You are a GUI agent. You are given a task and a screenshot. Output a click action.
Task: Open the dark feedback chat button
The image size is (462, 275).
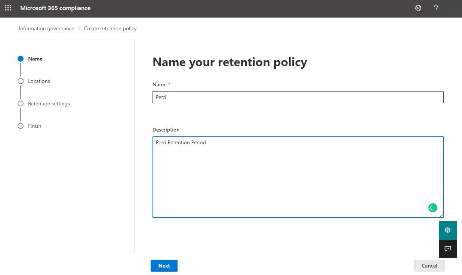click(x=447, y=249)
